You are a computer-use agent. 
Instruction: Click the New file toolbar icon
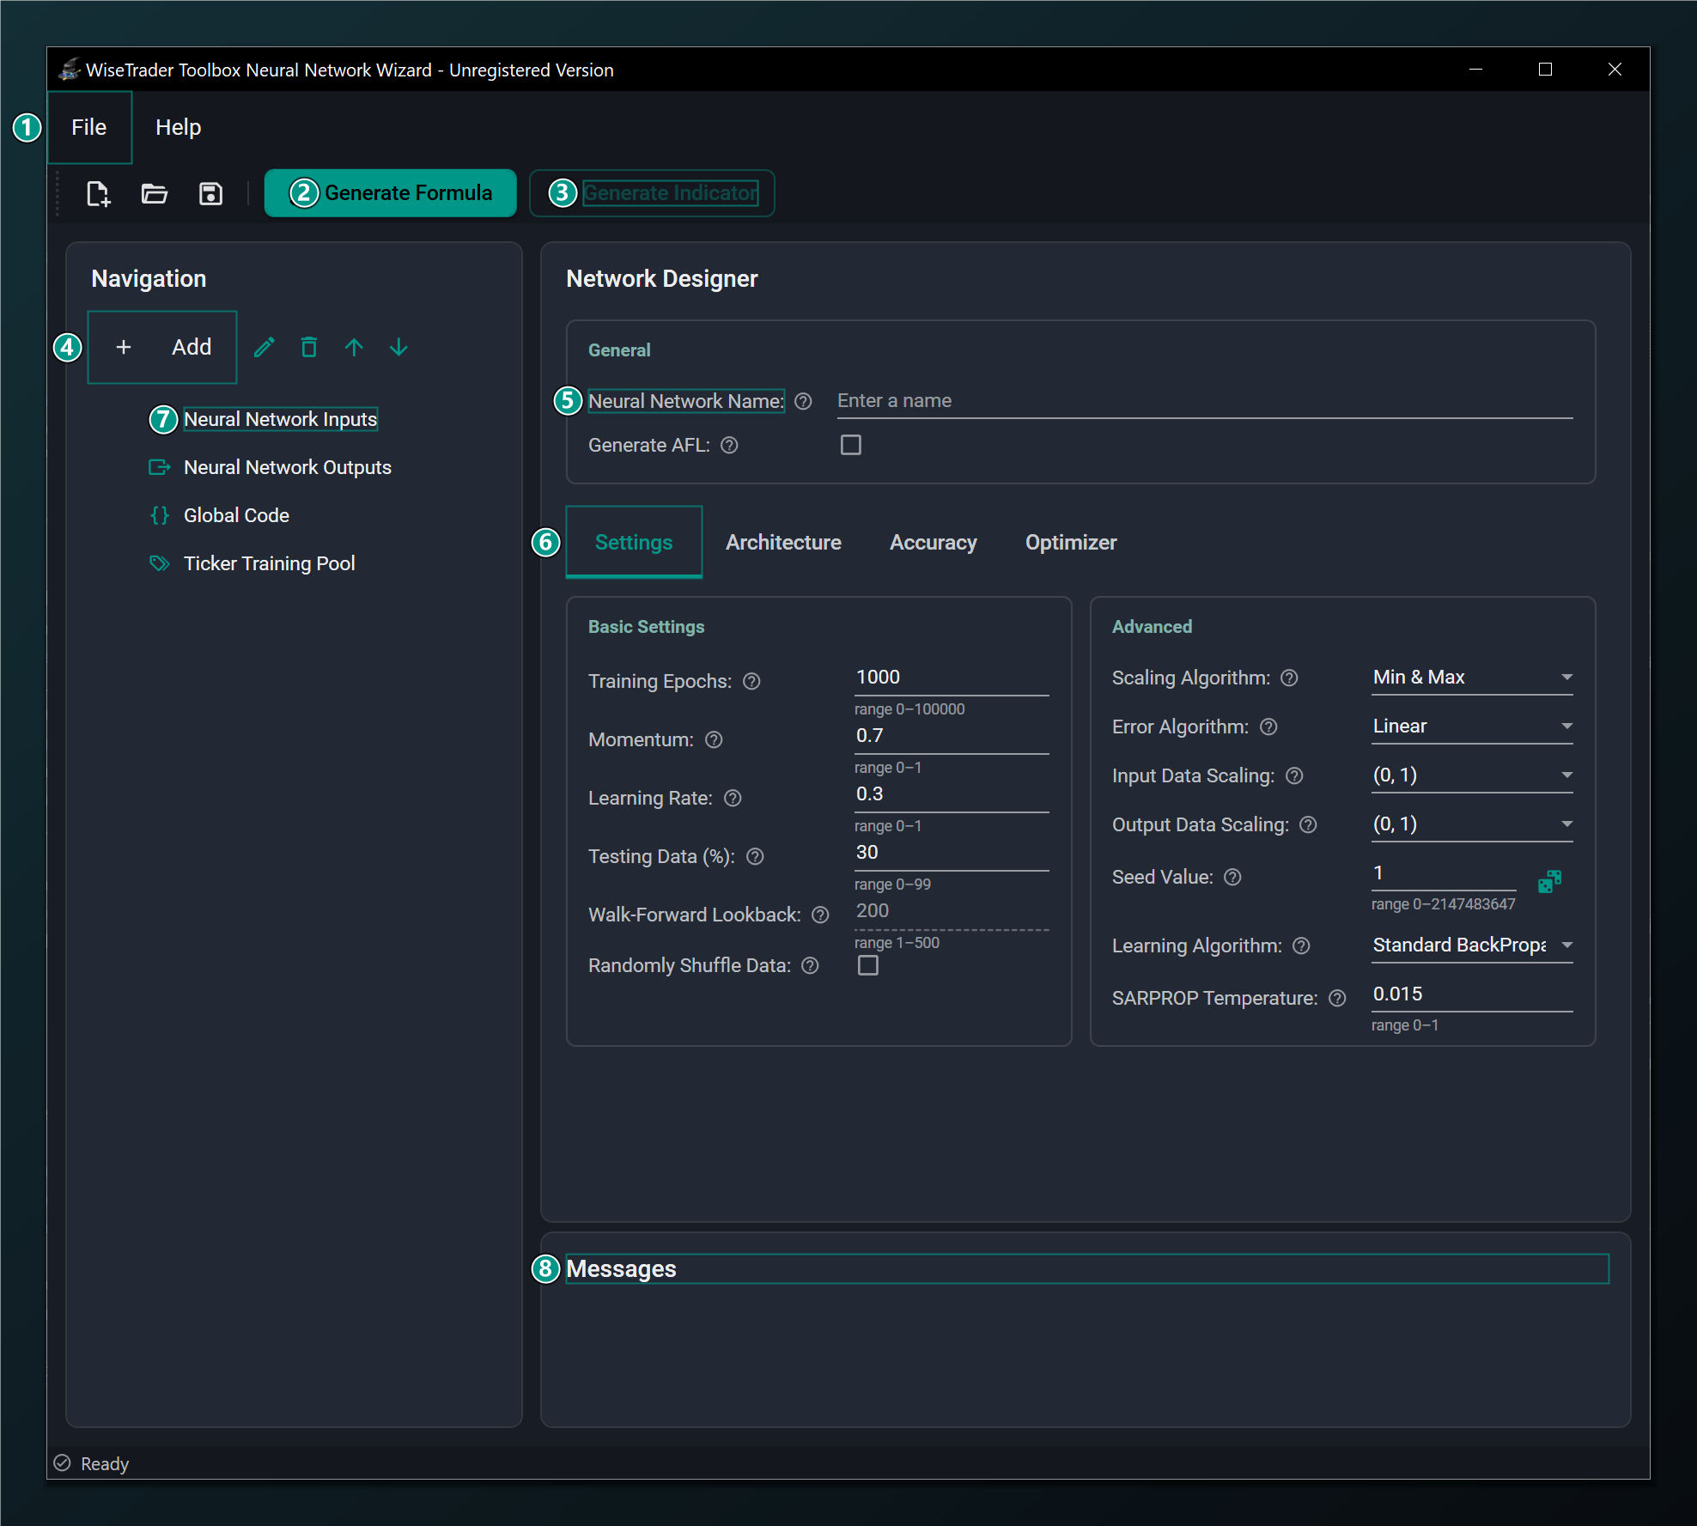pos(99,193)
